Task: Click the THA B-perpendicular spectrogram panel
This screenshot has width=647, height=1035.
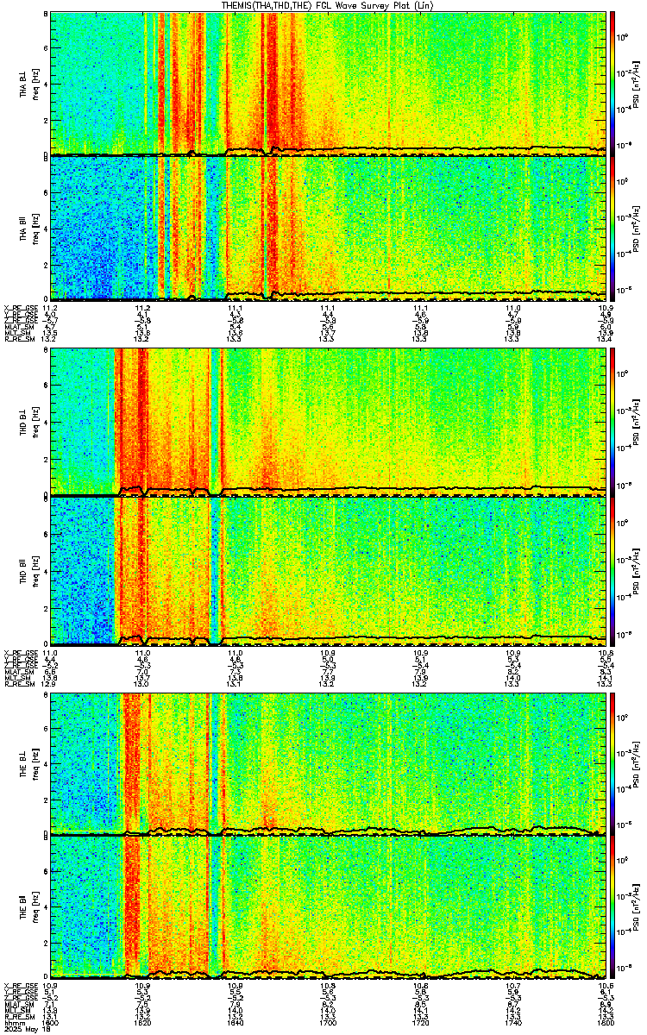Action: click(328, 84)
